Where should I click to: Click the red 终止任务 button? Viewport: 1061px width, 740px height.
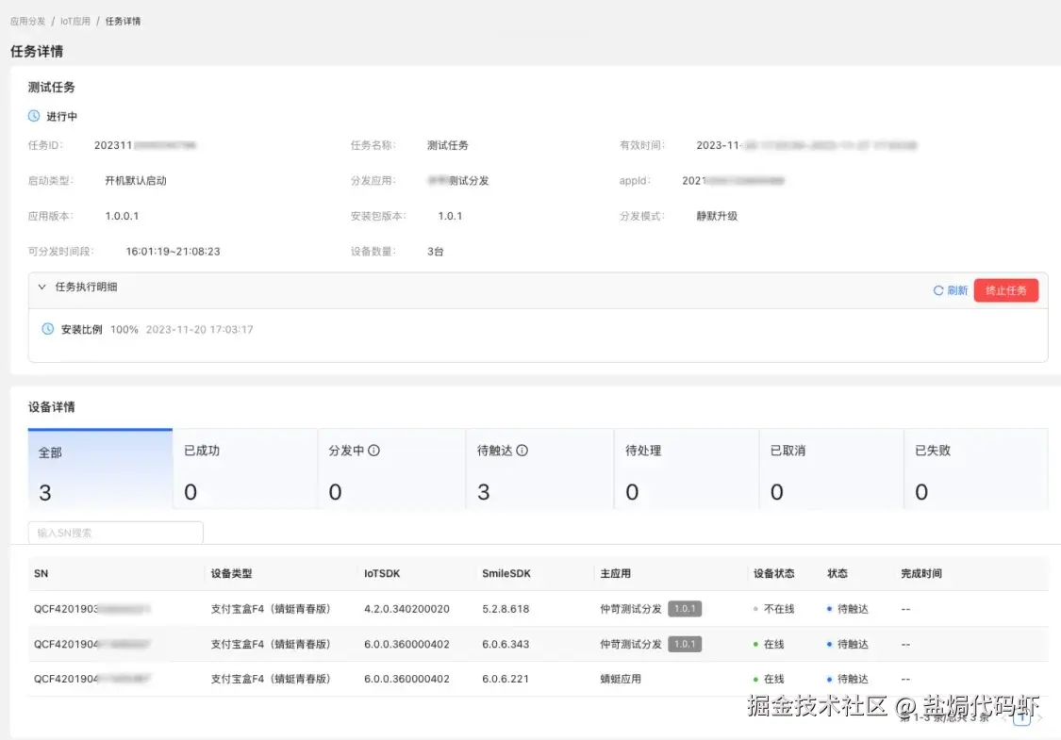point(1006,290)
